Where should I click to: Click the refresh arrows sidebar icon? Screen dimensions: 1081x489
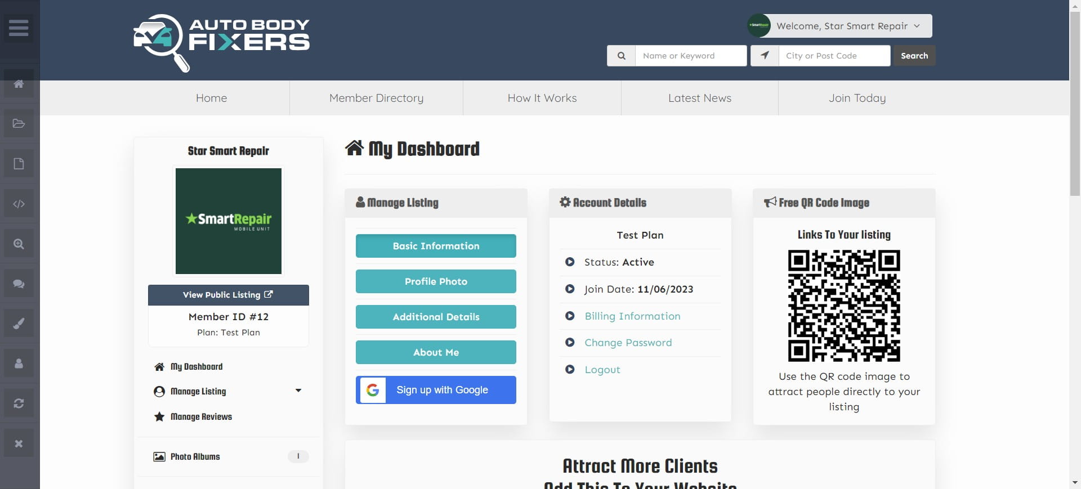[x=19, y=403]
